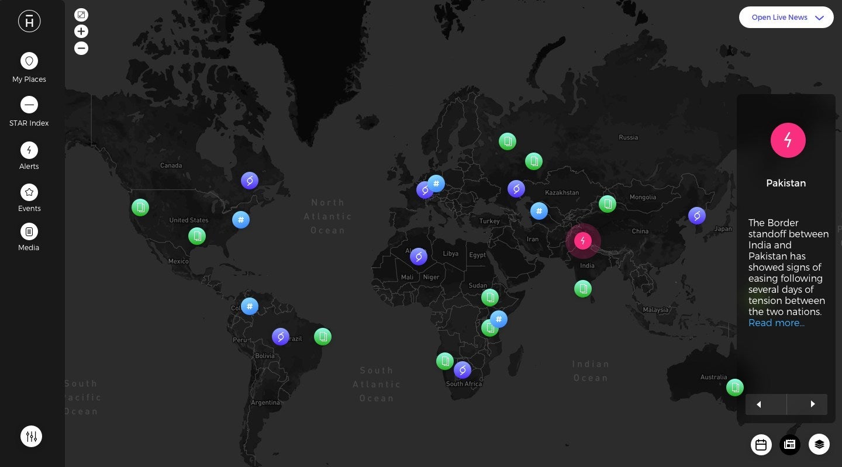Open the Media document icon

(x=29, y=232)
